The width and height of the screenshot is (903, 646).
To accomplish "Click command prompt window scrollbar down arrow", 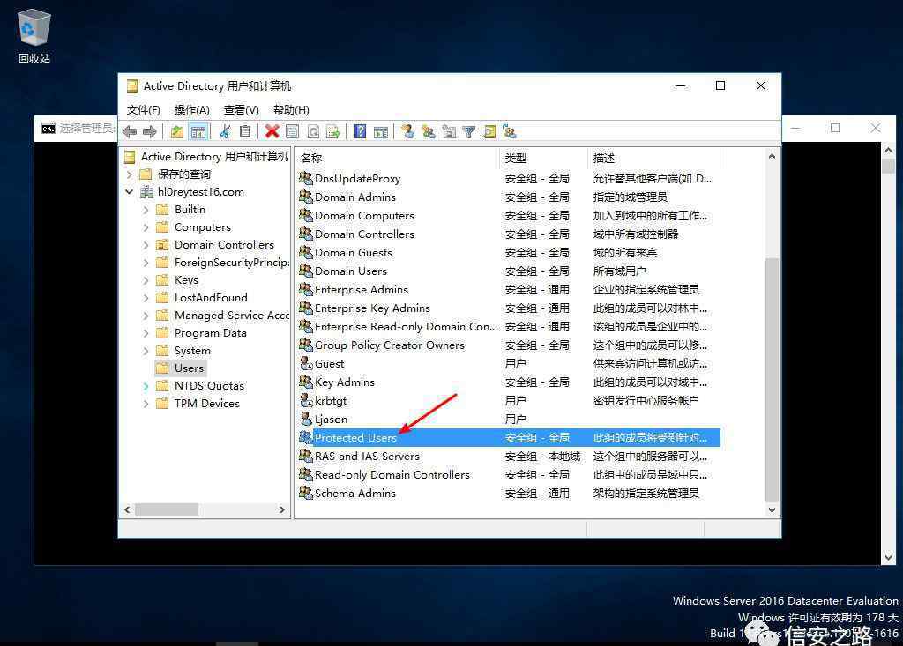I will pos(888,557).
